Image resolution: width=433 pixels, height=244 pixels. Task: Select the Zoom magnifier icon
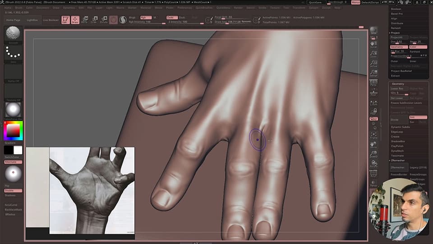click(373, 54)
